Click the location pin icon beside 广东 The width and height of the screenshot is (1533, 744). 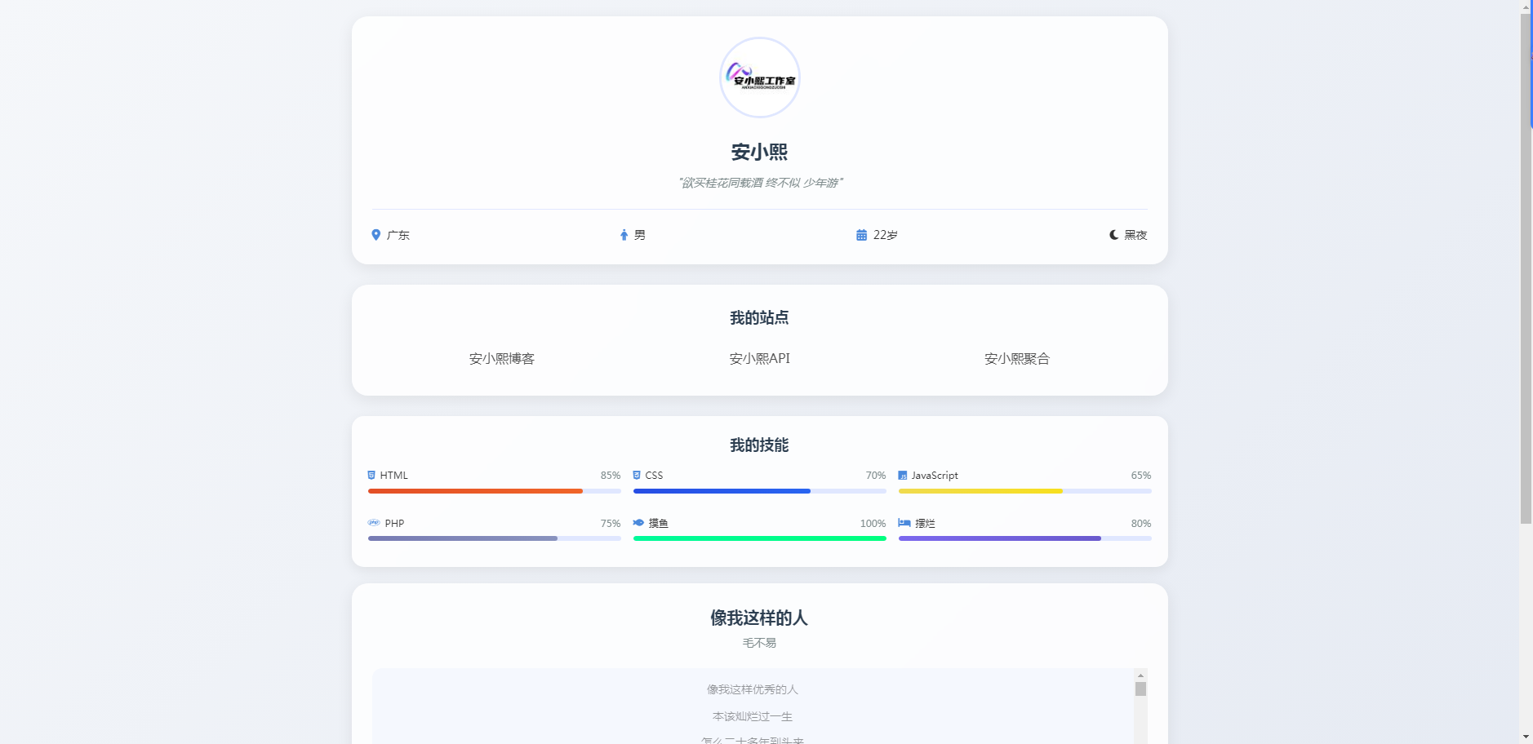pos(375,235)
